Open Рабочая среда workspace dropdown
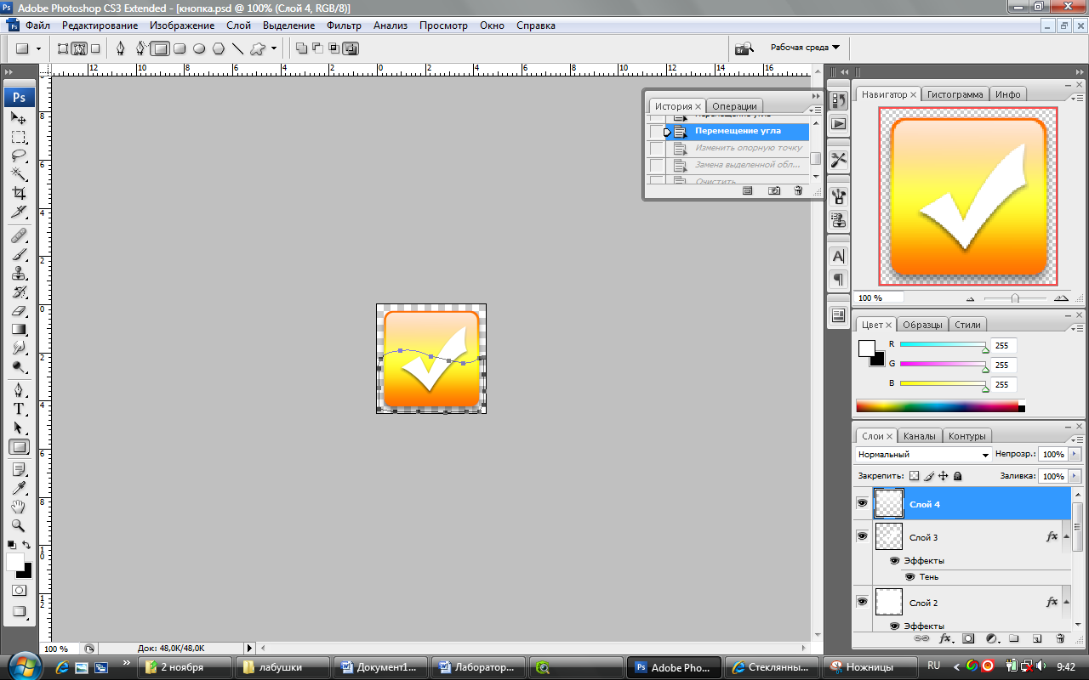Screen dimensions: 1089x680 (x=805, y=48)
